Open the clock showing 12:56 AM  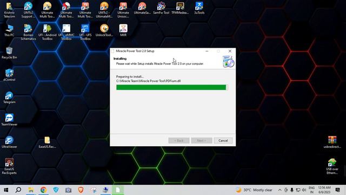324,190
